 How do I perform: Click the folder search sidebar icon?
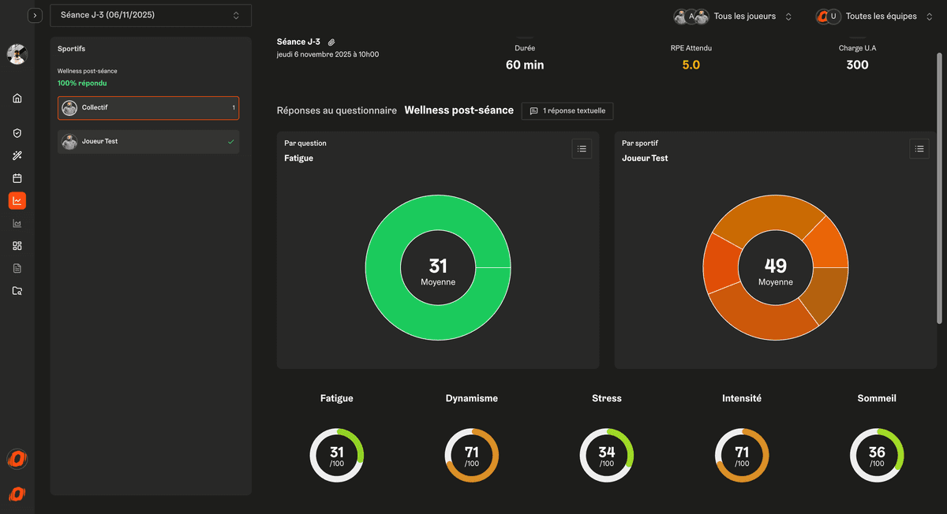[x=17, y=291]
